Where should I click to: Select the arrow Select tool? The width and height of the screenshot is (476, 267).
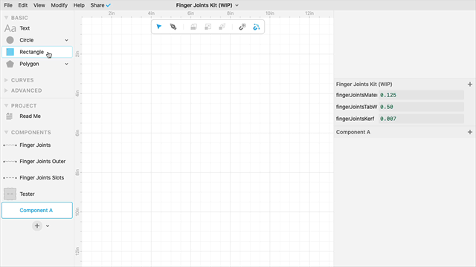158,27
